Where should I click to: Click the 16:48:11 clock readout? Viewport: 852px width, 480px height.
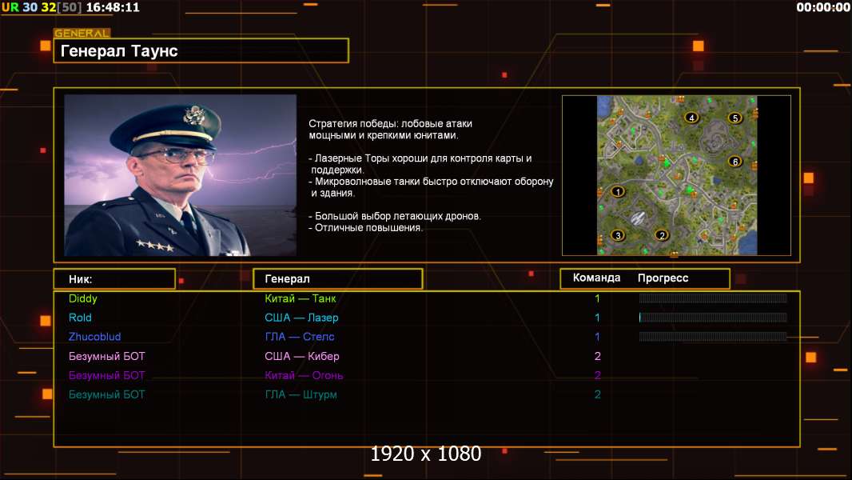[x=113, y=8]
